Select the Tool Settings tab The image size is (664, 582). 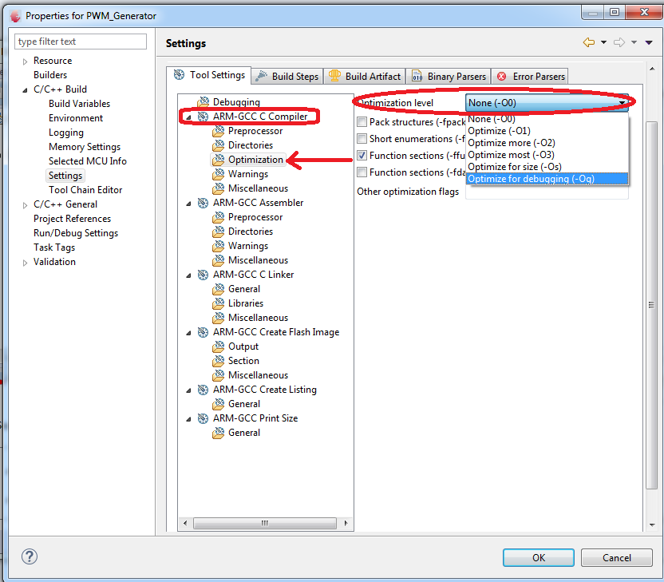[x=209, y=75]
